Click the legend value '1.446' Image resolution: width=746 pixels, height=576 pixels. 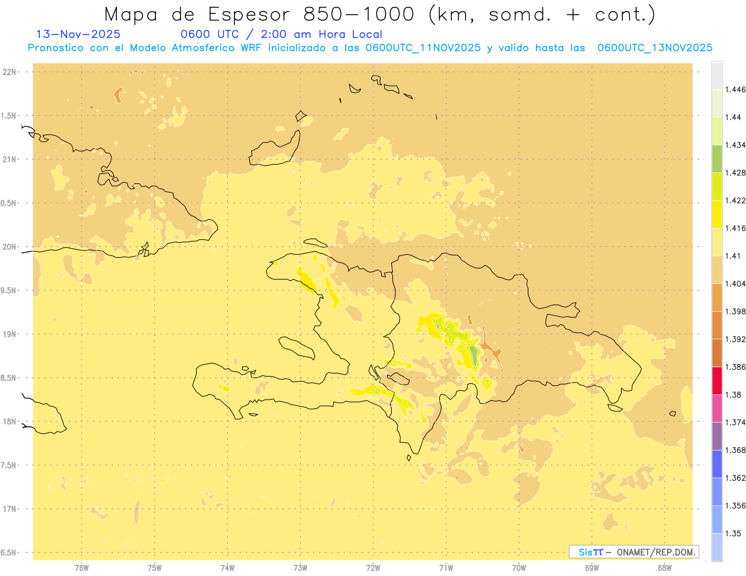[735, 89]
